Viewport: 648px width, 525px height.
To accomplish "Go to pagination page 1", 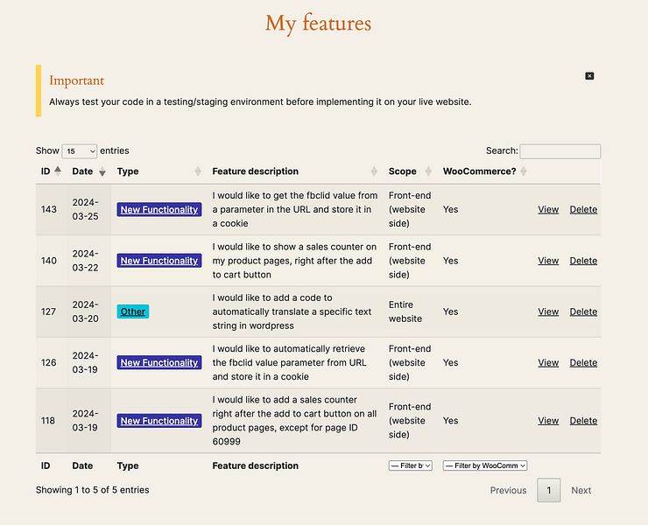I will point(548,490).
